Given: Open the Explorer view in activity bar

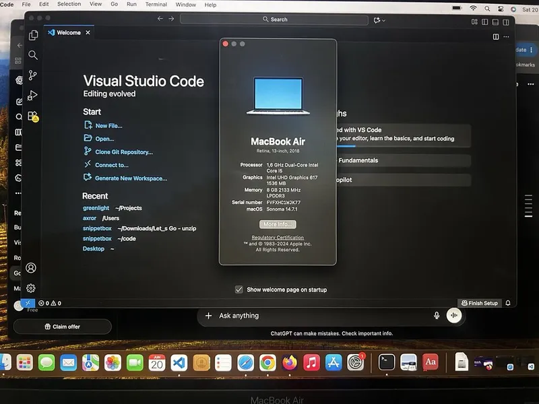Looking at the screenshot, I should pos(33,35).
